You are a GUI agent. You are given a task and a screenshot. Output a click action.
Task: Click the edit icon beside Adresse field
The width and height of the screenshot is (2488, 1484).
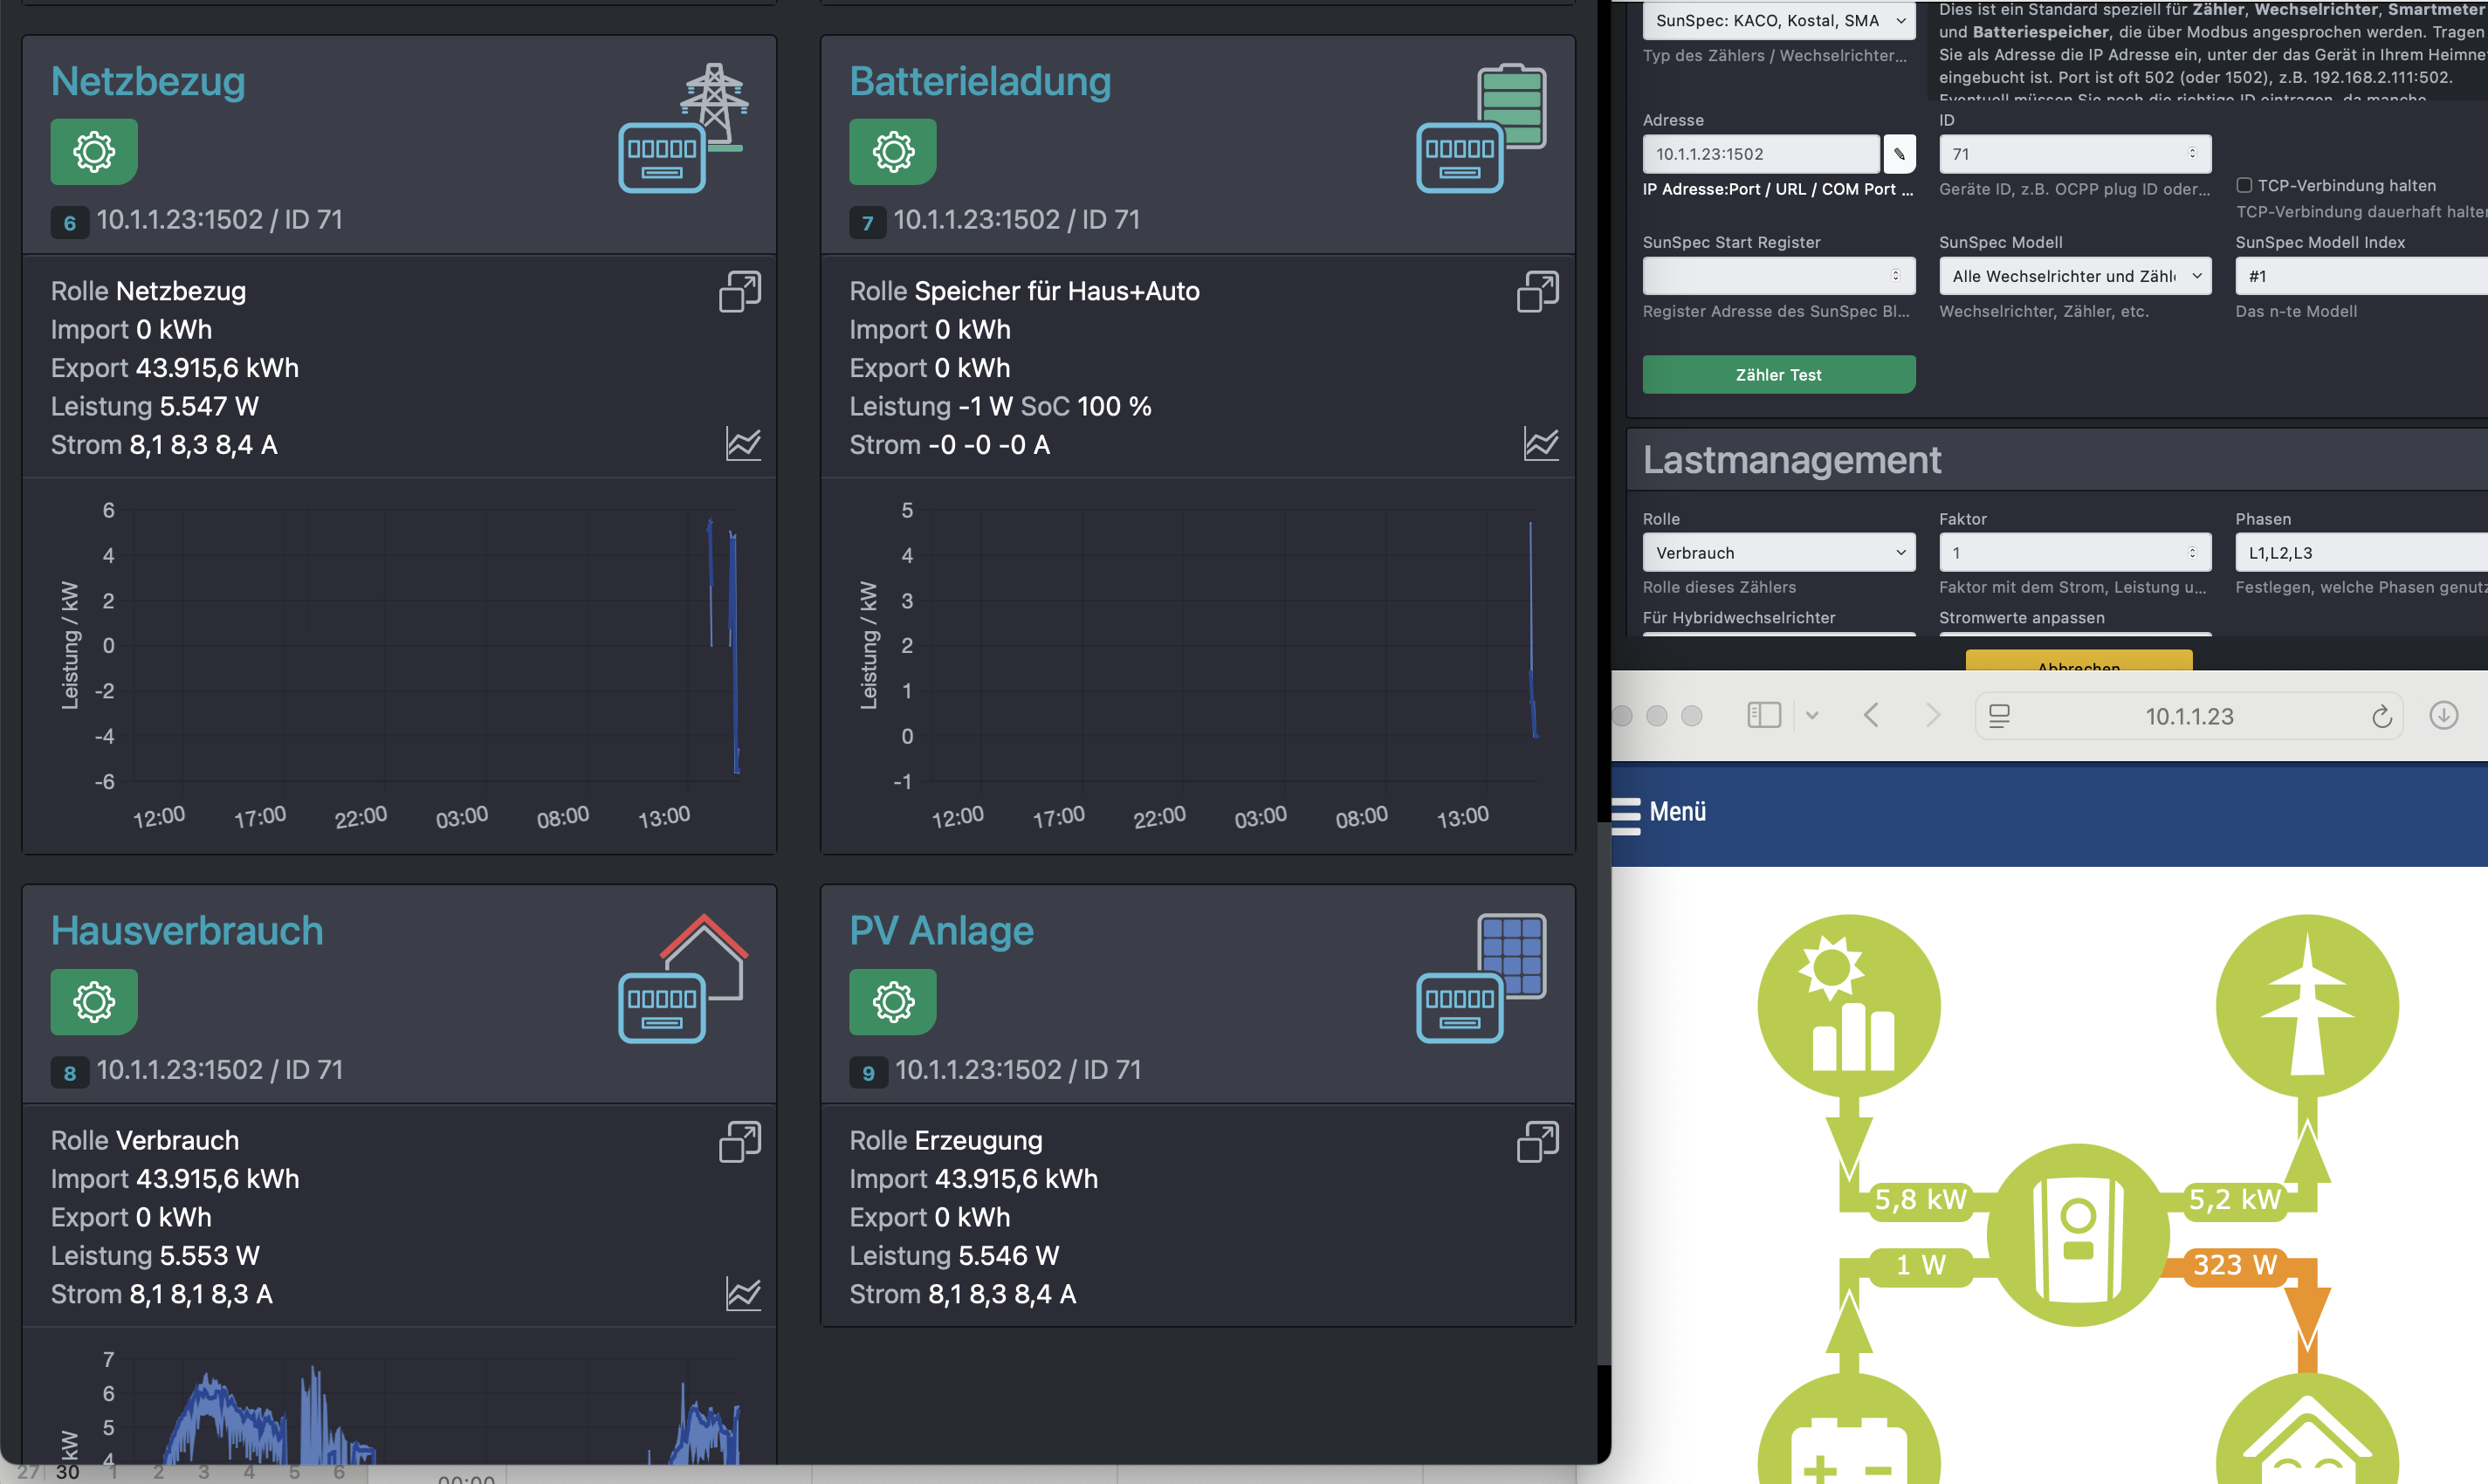pos(1899,154)
